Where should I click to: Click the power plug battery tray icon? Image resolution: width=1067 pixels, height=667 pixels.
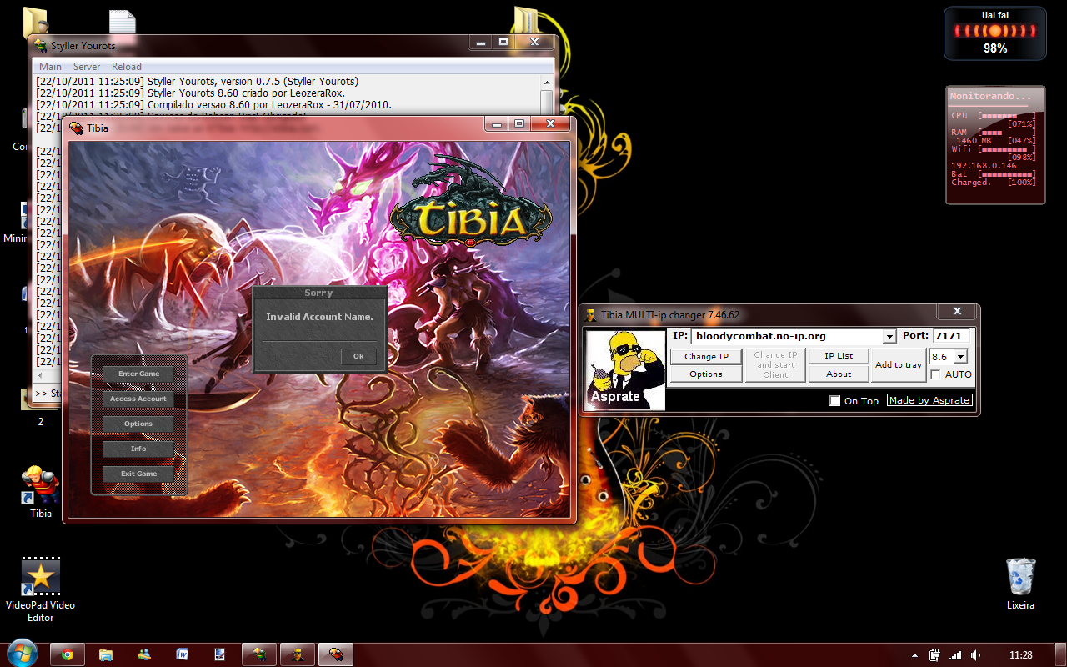tap(935, 655)
